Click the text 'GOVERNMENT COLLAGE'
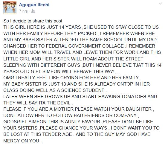The height and width of the screenshot is (149, 168). point(96,46)
